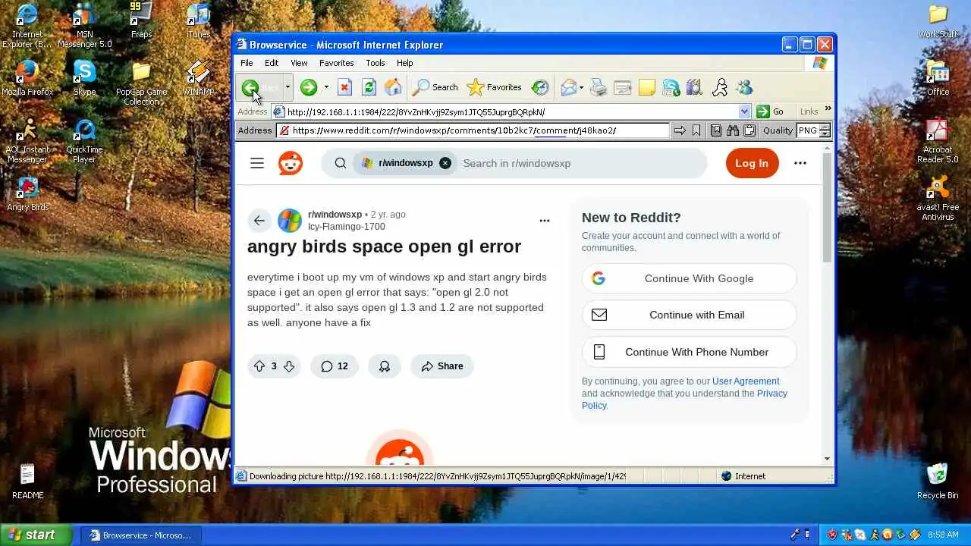The height and width of the screenshot is (546, 971).
Task: Open the Back button history dropdown
Action: pyautogui.click(x=288, y=87)
